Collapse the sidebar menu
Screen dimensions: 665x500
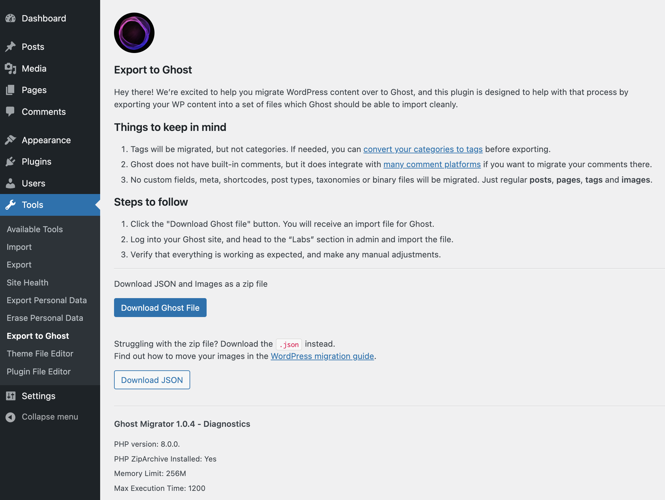(51, 416)
